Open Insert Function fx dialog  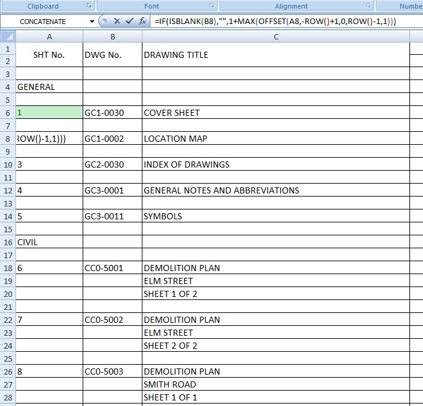coord(142,21)
